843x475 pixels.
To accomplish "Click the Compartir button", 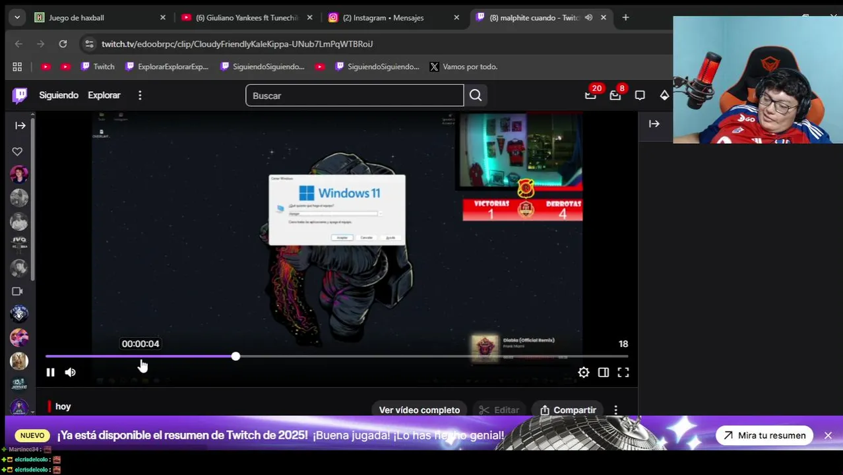I will [568, 410].
